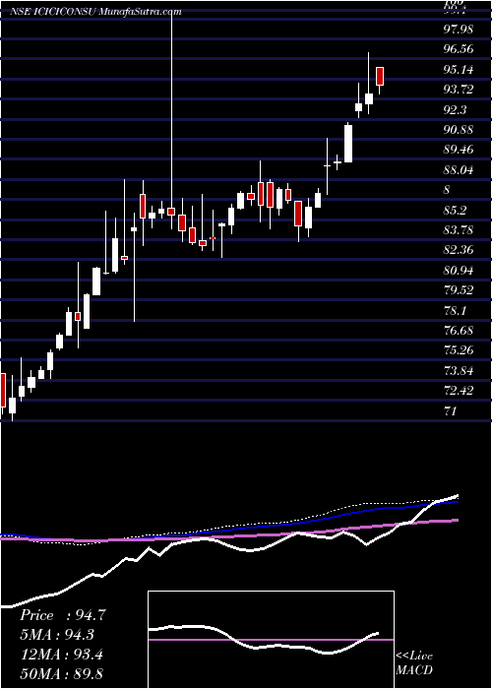492x689 pixels.
Task: Click the 95.14 price axis label
Action: [x=459, y=70]
